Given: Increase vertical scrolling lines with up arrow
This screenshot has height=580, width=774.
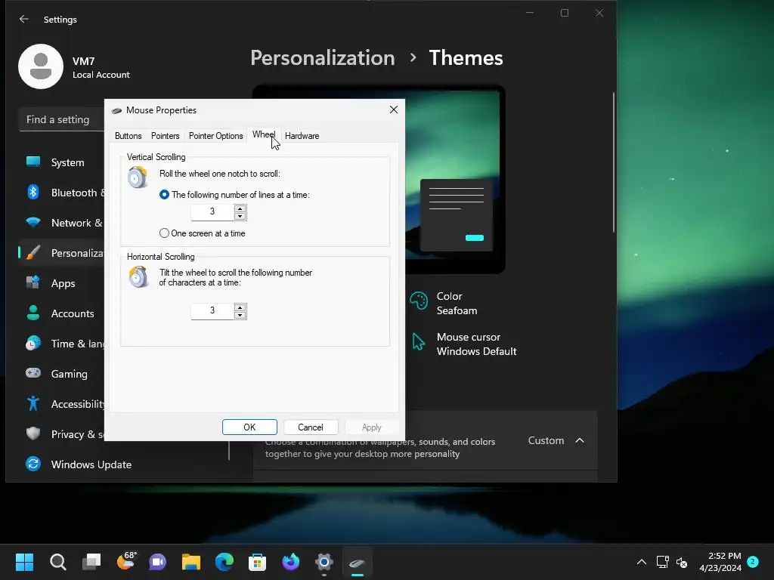Looking at the screenshot, I should pos(240,208).
